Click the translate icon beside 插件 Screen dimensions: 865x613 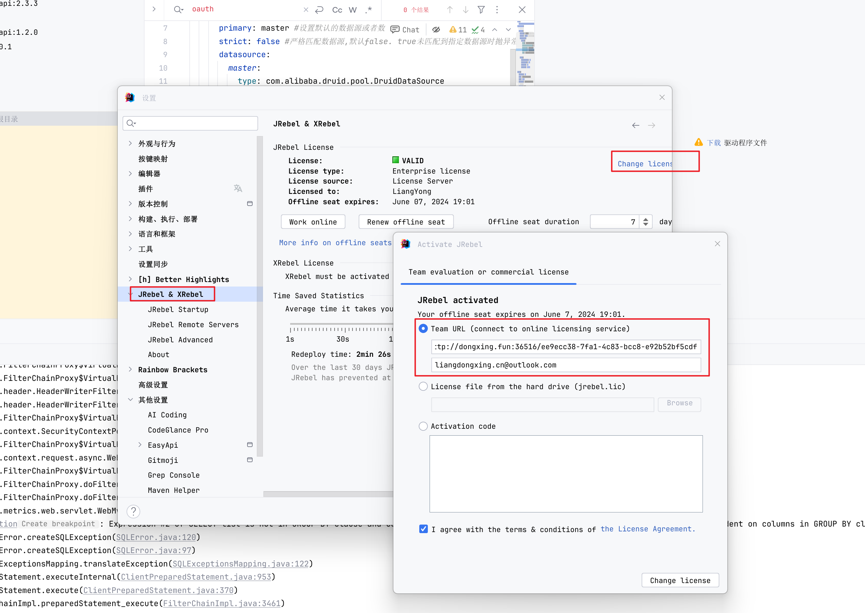238,188
